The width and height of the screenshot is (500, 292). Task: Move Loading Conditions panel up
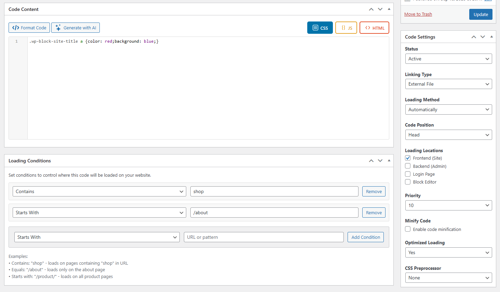pos(371,161)
